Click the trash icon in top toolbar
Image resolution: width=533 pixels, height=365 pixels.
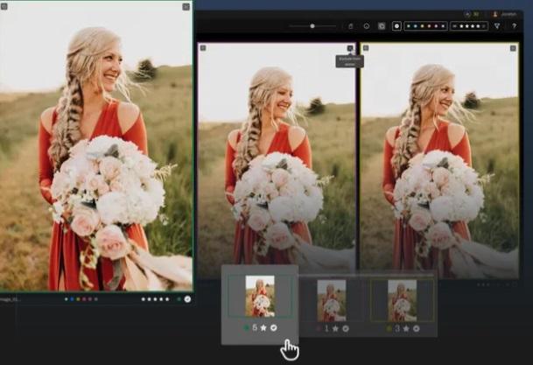(351, 26)
